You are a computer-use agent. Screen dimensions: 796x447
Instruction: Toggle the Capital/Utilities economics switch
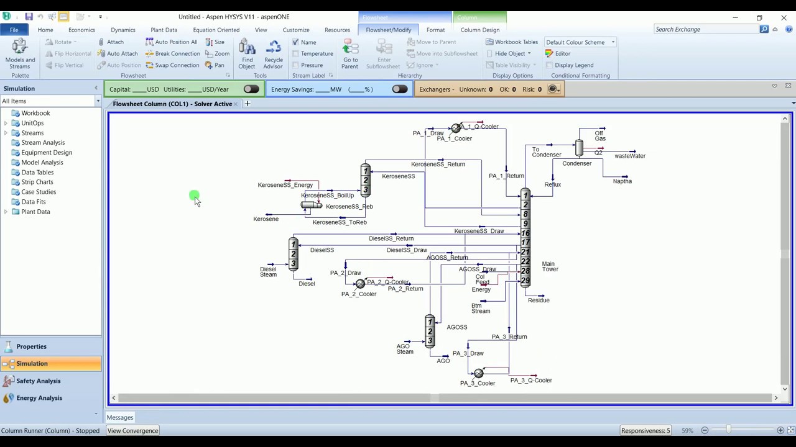(251, 89)
